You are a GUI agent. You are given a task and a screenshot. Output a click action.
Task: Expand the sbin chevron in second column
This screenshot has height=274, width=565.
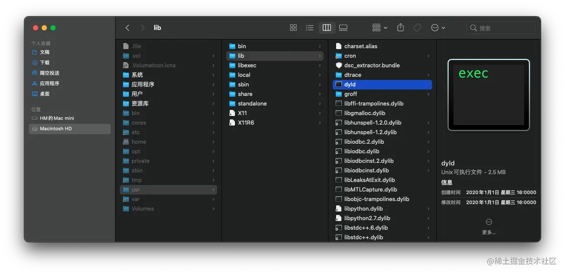coord(320,84)
